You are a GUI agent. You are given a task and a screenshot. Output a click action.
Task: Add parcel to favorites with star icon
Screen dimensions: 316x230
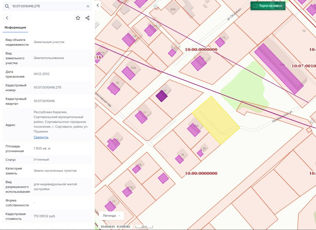point(78,18)
